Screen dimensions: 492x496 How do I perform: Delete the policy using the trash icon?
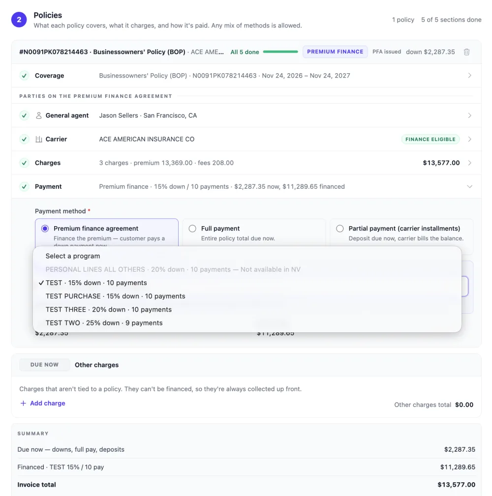[x=466, y=52]
